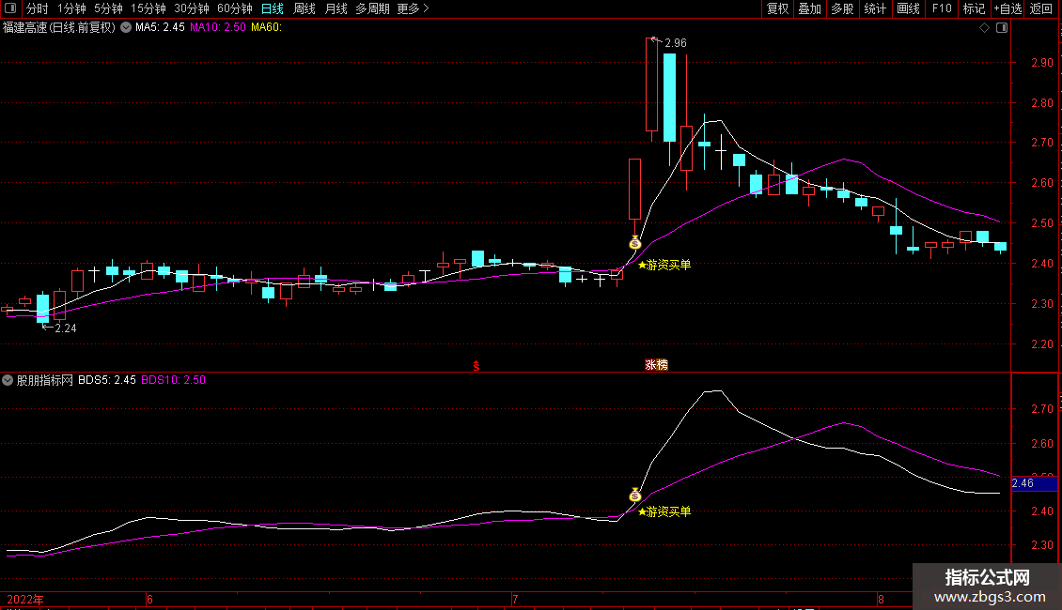Click the 标记 mark button

point(974,8)
